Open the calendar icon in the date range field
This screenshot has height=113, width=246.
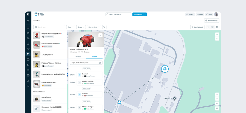(x=100, y=63)
